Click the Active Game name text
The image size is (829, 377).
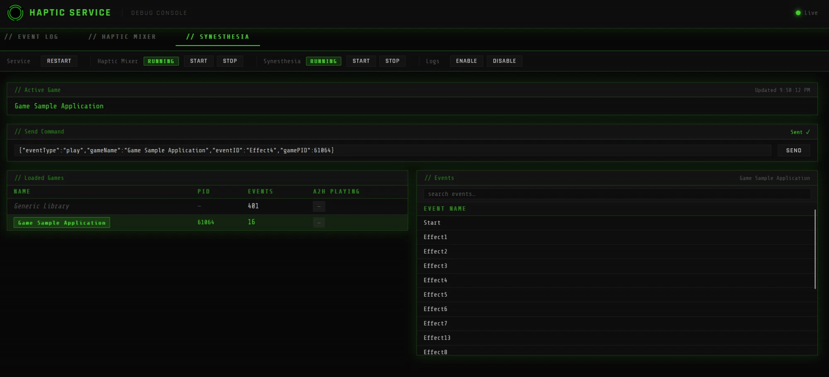click(59, 106)
